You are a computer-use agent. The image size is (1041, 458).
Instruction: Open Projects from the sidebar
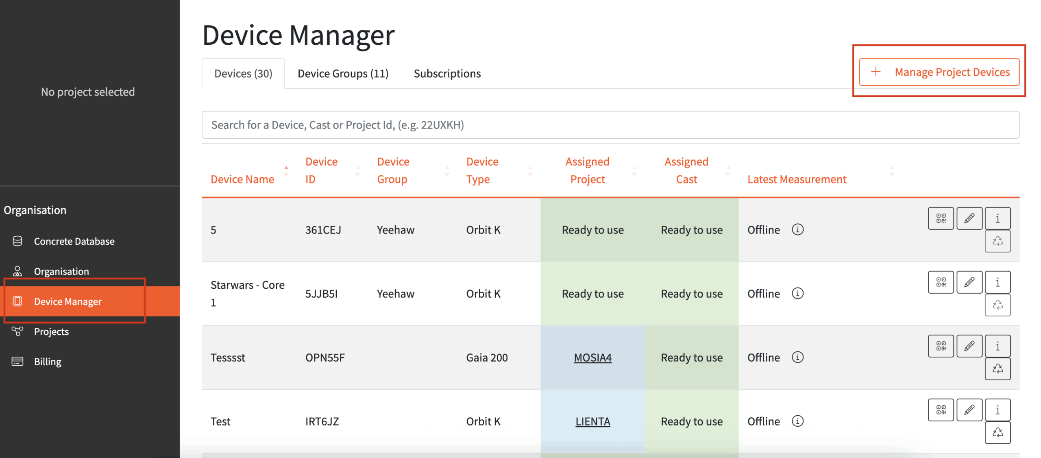[x=51, y=332]
